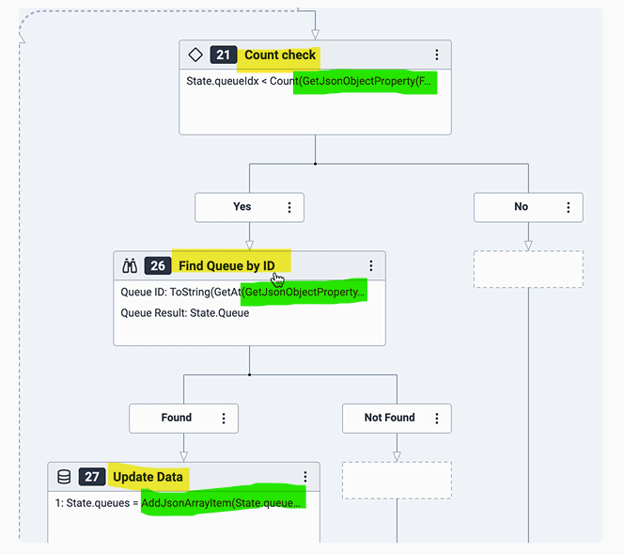Click the empty drop zone under No

click(528, 269)
